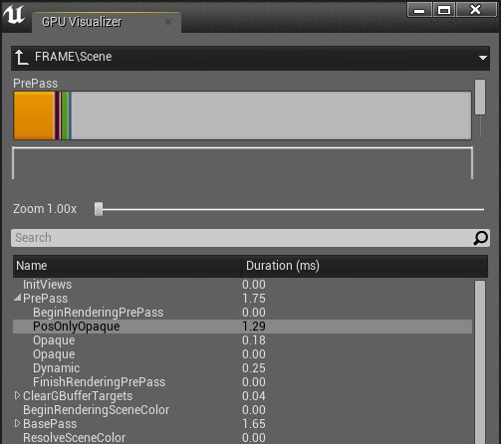Click the Unreal Engine logo icon
The width and height of the screenshot is (501, 444).
tap(14, 15)
